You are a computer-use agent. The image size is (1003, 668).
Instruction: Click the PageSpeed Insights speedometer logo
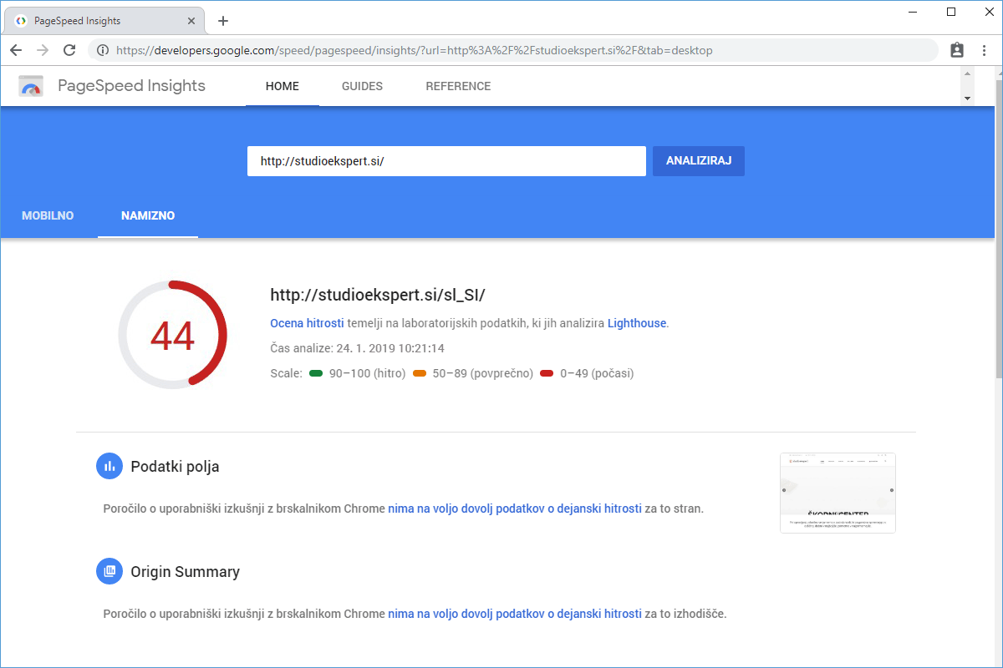coord(31,86)
